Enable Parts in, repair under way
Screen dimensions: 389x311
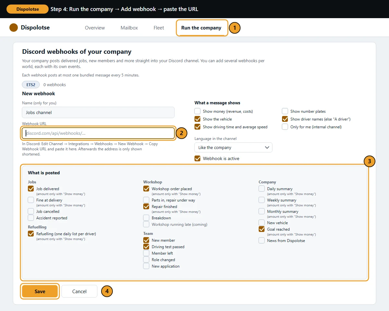tap(146, 200)
